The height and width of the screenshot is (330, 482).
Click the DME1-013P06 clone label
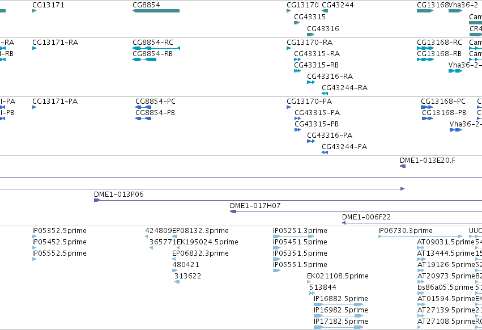click(118, 194)
